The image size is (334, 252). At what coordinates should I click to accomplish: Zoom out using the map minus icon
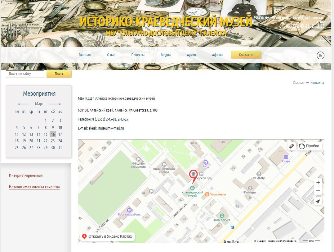(x=318, y=191)
